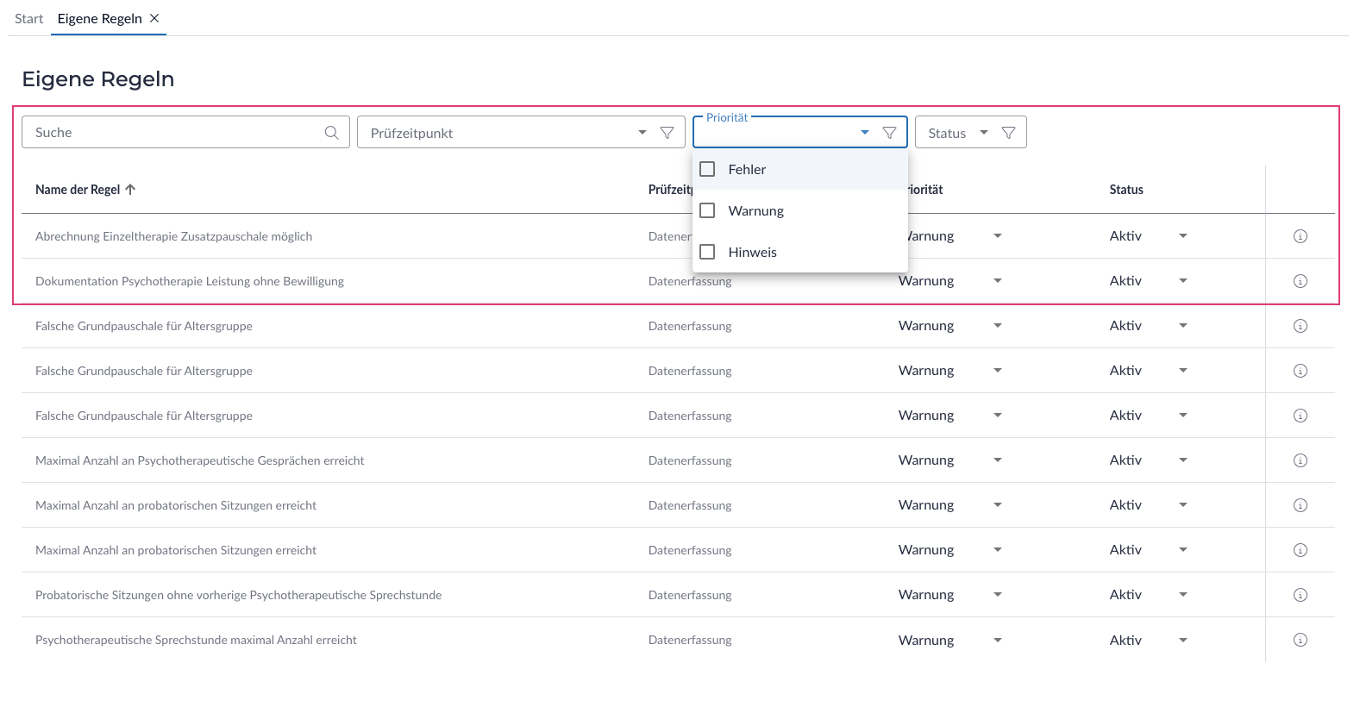Open info for Dokumentation Psychotherapie Leistung rule
1360x707 pixels.
pos(1300,281)
